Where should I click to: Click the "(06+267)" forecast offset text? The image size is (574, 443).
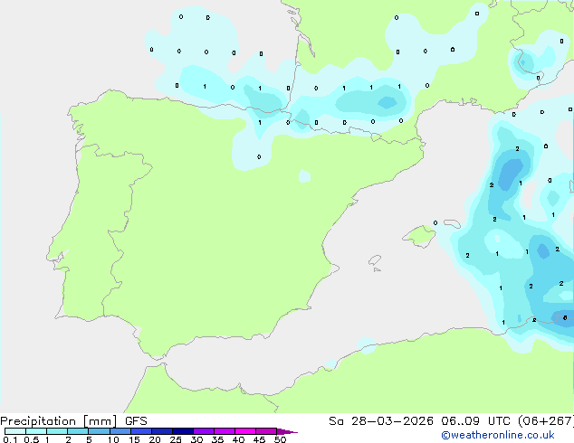(546, 421)
